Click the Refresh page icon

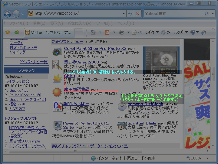(x=130, y=14)
